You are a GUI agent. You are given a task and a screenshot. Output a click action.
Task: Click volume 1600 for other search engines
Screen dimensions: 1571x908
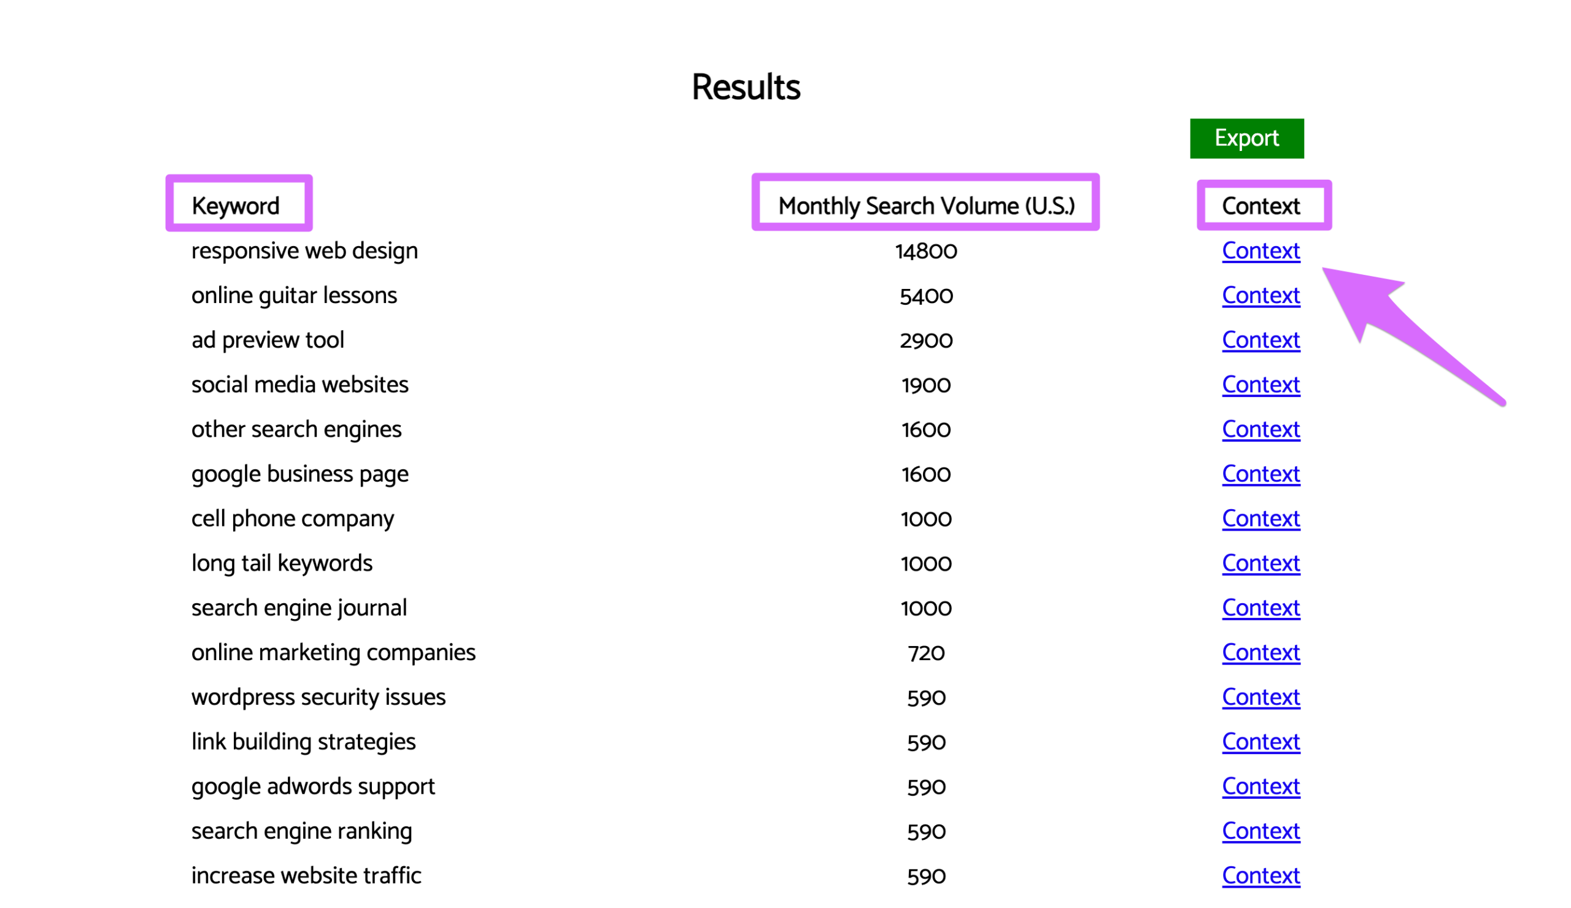pyautogui.click(x=926, y=430)
